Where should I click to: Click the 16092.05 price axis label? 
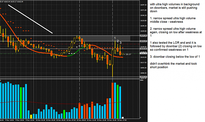pyautogui.click(x=143, y=68)
